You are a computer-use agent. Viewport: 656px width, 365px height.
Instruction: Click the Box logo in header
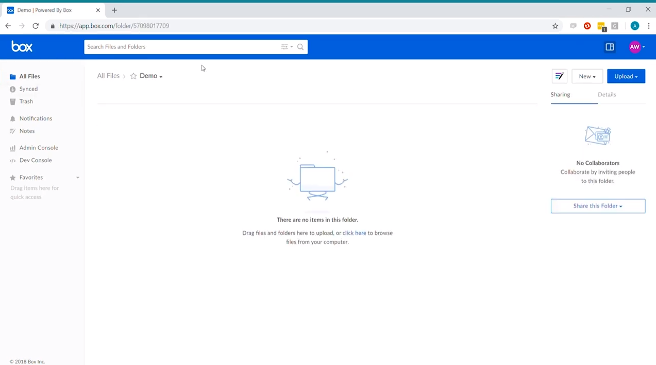(22, 47)
